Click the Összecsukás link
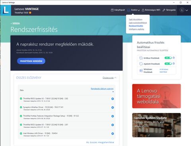This screenshot has width=191, height=146. click(108, 78)
